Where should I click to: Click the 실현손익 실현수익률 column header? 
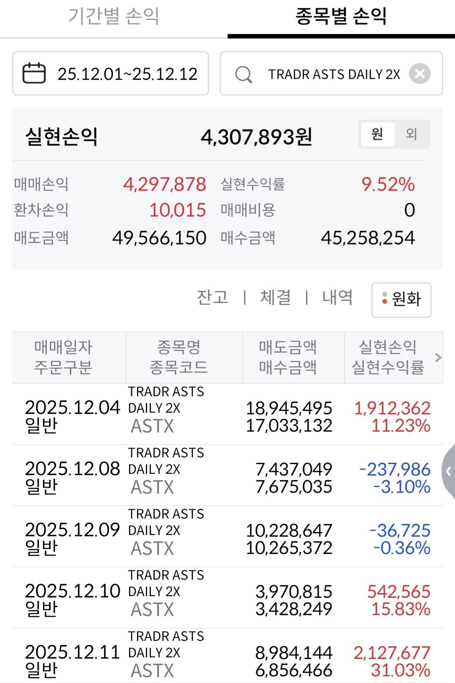click(x=388, y=357)
